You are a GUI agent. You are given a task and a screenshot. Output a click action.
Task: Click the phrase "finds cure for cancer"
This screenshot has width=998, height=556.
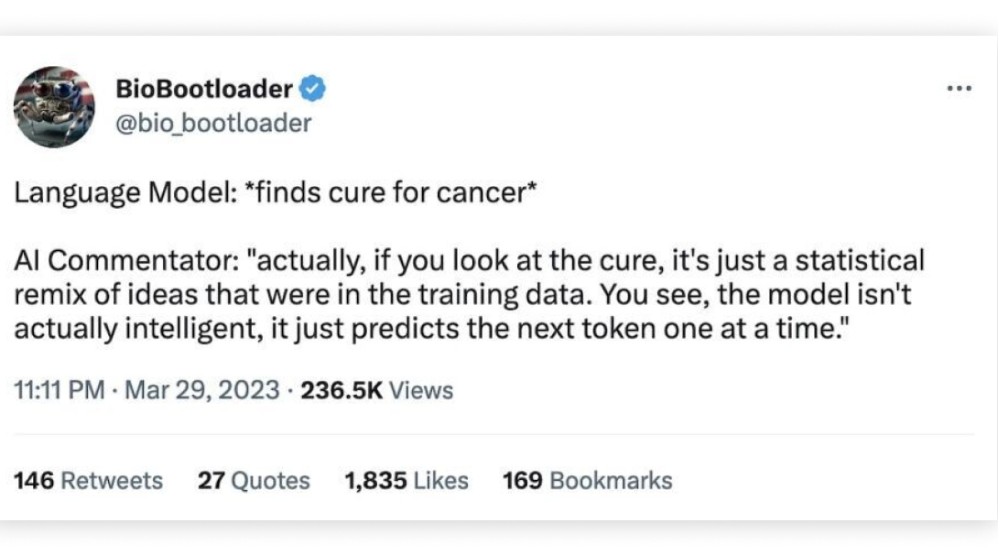click(378, 194)
